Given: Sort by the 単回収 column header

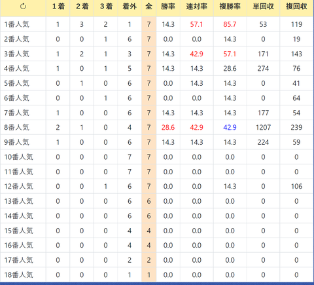Looking at the screenshot, I should [263, 7].
